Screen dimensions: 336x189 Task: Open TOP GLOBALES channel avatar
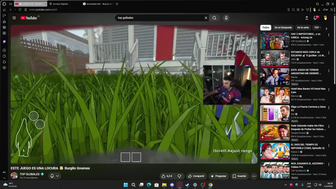[x=14, y=176]
